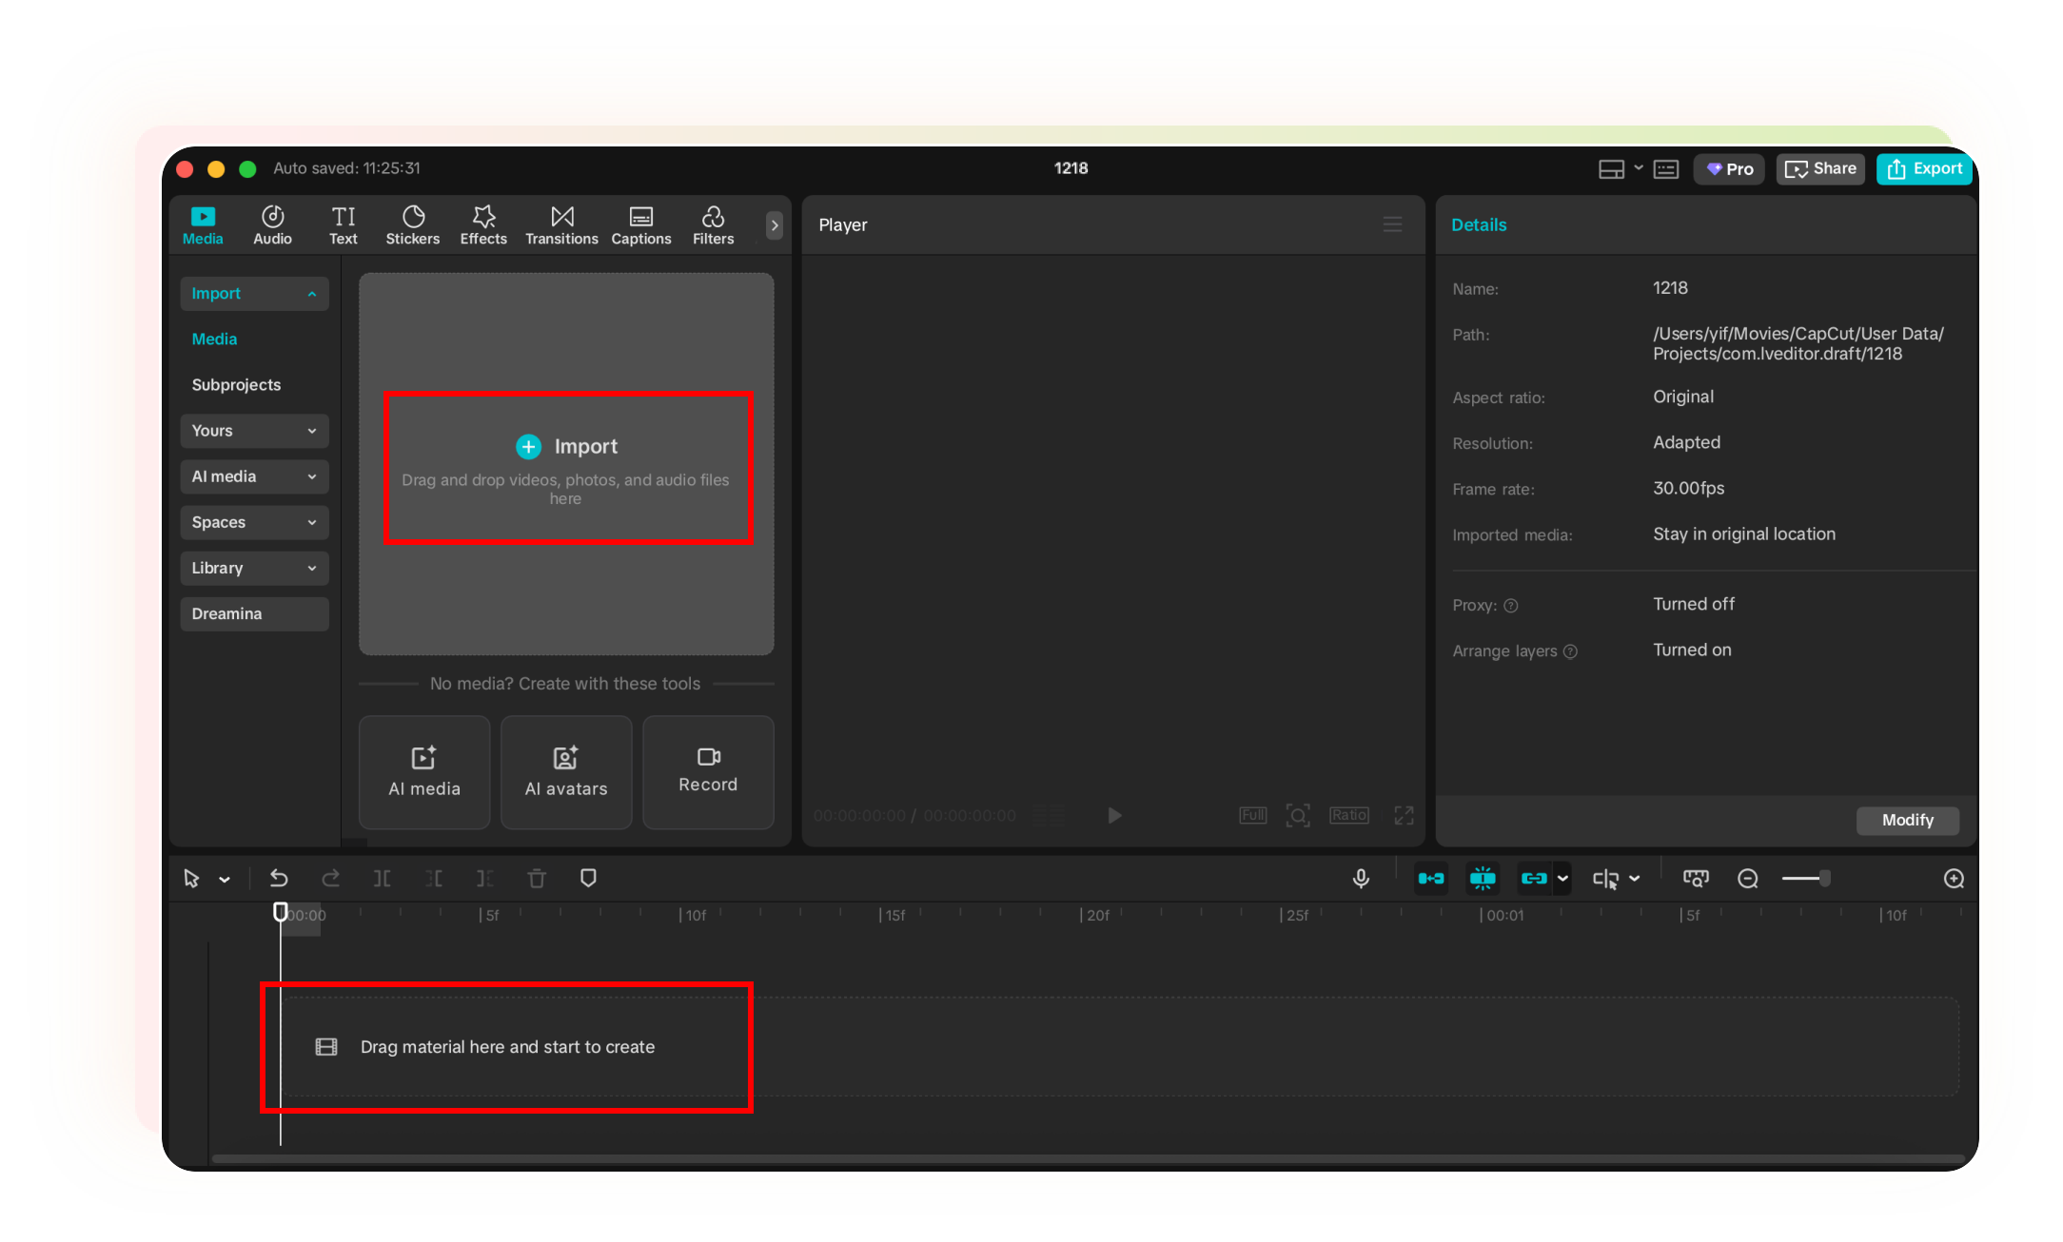Start a voiceover recording with the microphone icon
Viewport: 2063px width, 1242px height.
tap(1361, 878)
